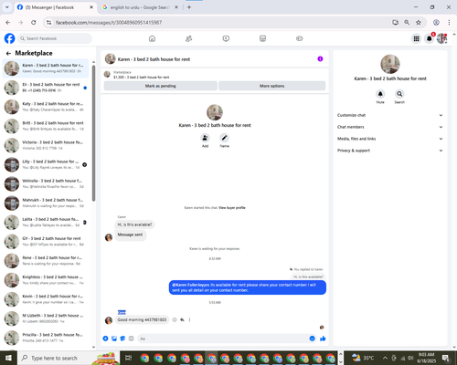Switch to the Messenger Facebook tab
Viewport: 457px width, 365px height.
55,7
